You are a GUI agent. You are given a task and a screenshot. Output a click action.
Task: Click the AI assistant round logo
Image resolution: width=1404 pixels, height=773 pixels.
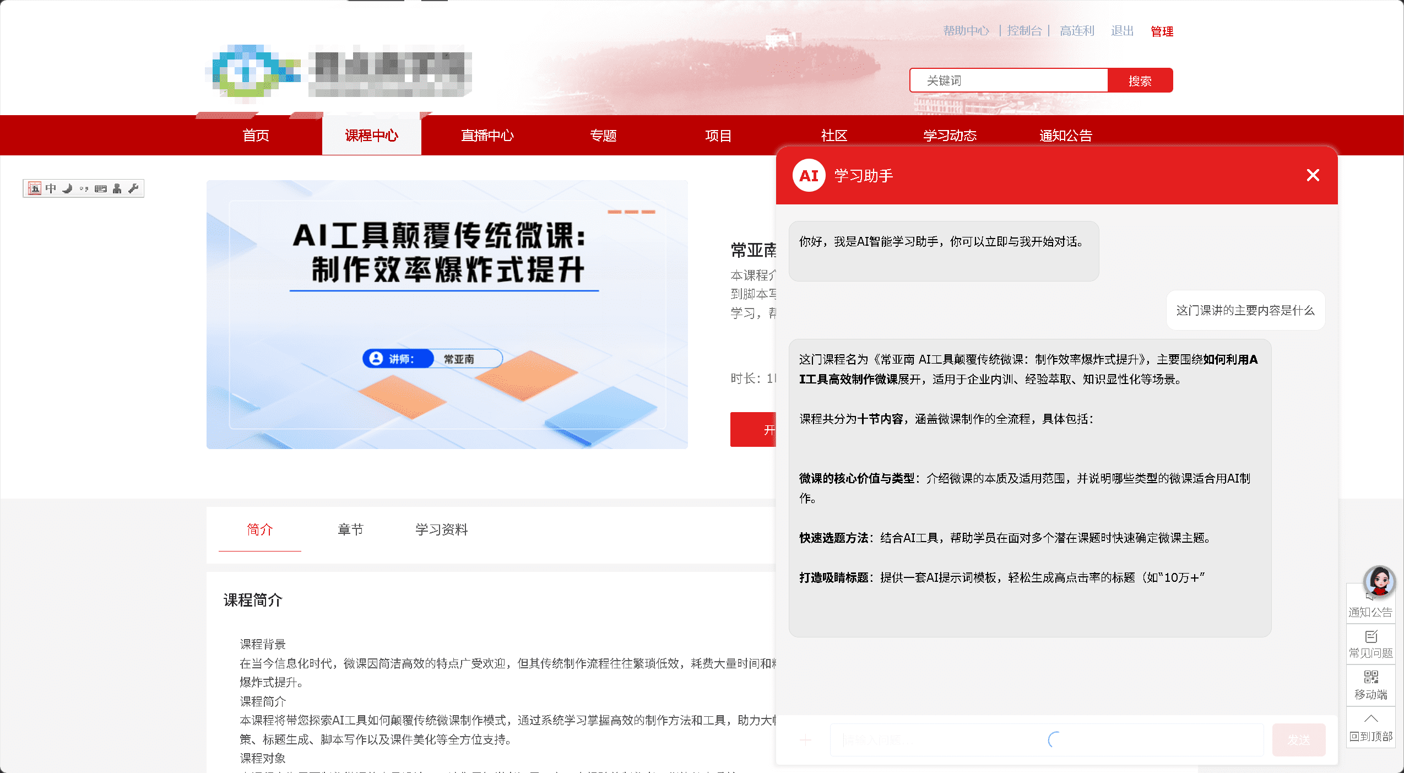809,176
